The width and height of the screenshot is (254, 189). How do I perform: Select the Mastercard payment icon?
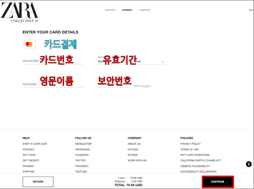(x=29, y=44)
